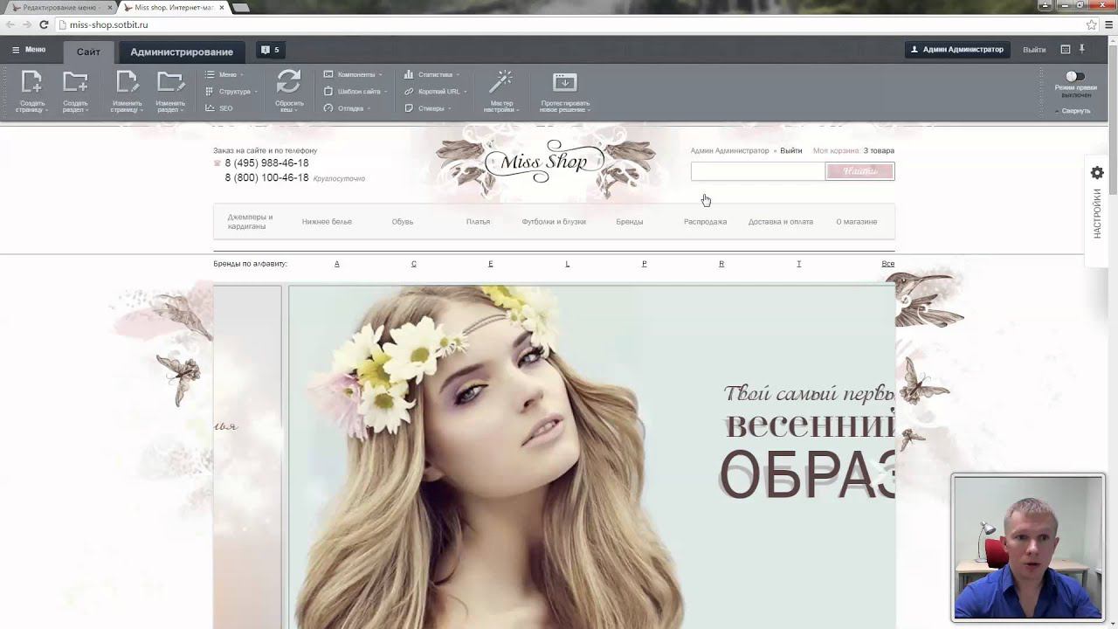The height and width of the screenshot is (629, 1118).
Task: Click the vertical НАСТРОЙКИ label on the side tab
Action: point(1098,213)
